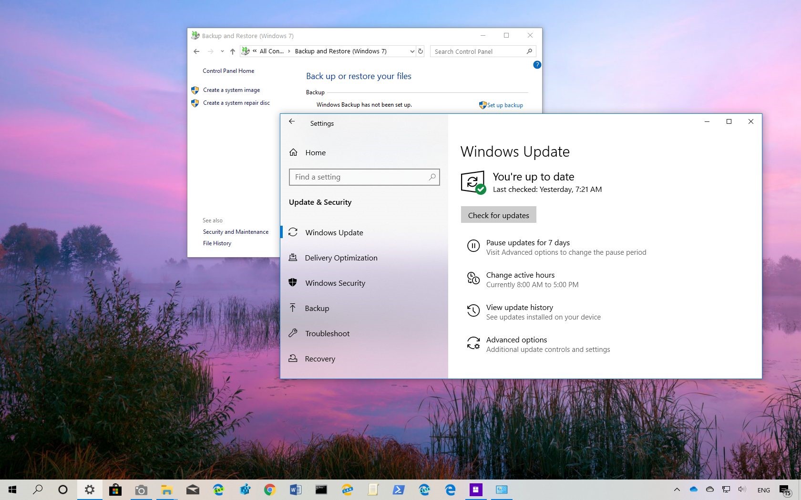Click the Set up backup link
Viewport: 801px width, 500px height.
tap(504, 105)
